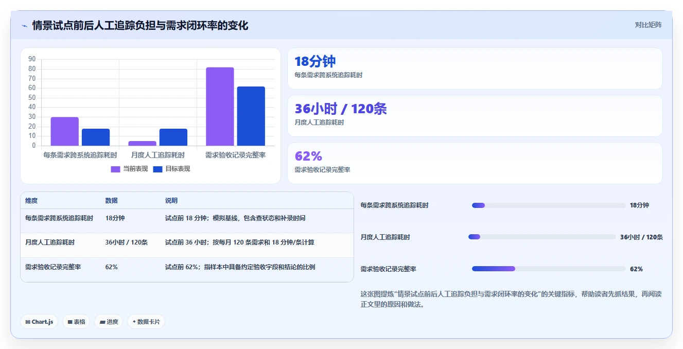The width and height of the screenshot is (683, 349).
Task: Click the blue bar for 需求验收记录完整率
Action: [x=251, y=116]
